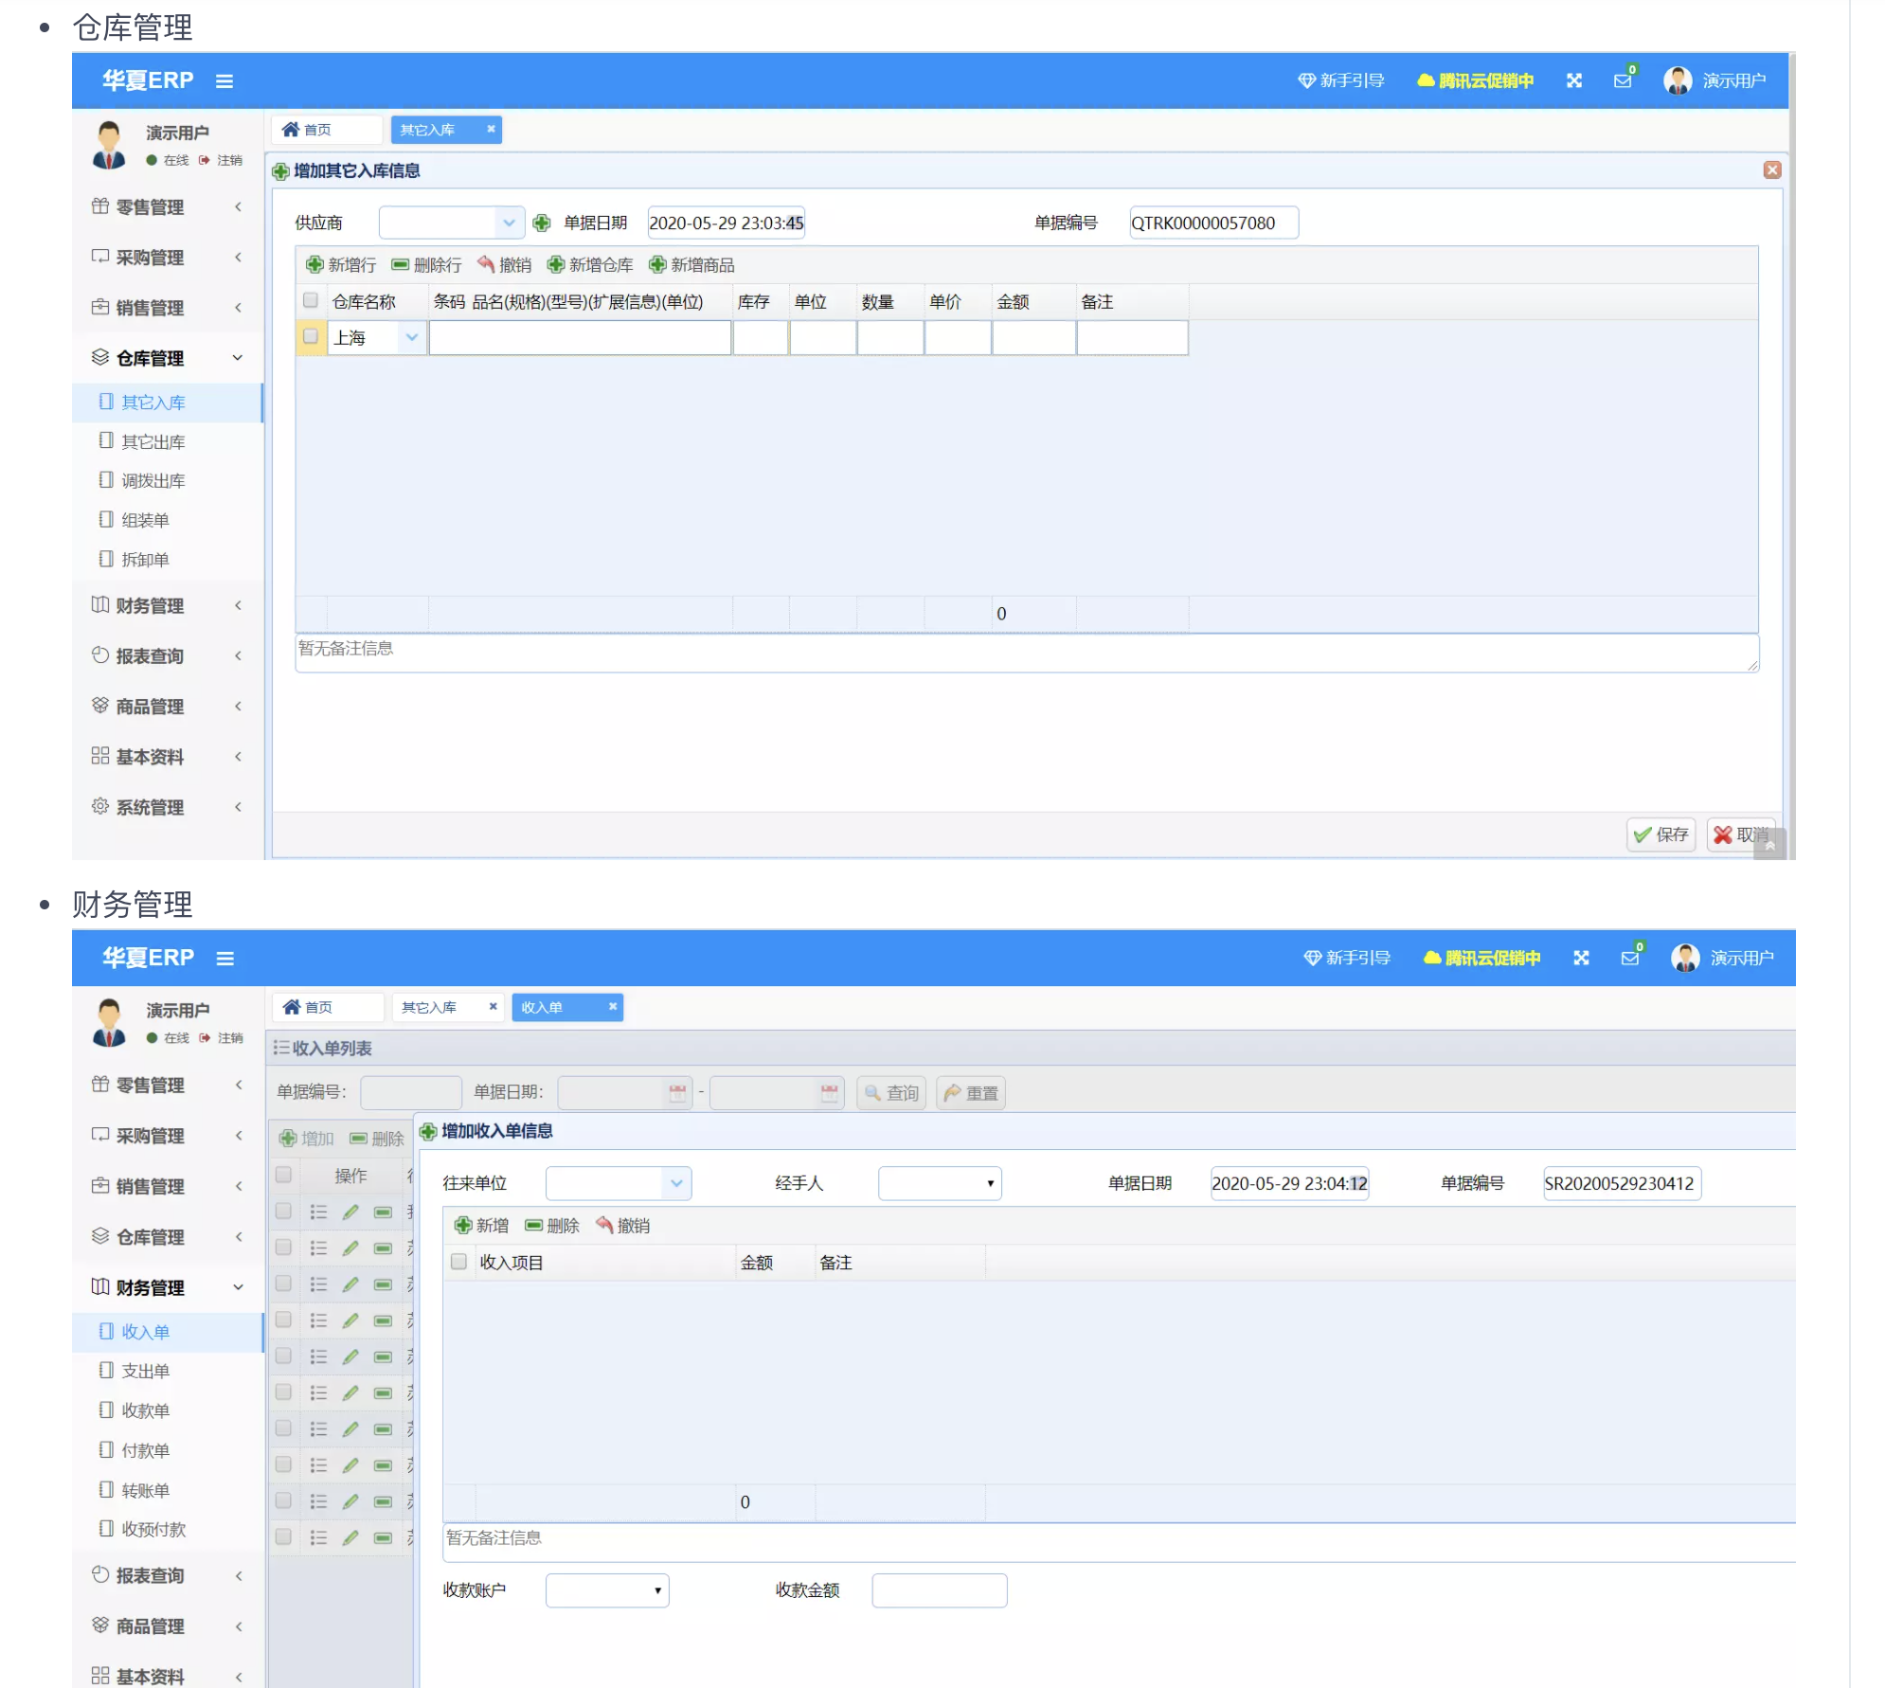Check the row checkbox beside 上海 warehouse

[311, 336]
